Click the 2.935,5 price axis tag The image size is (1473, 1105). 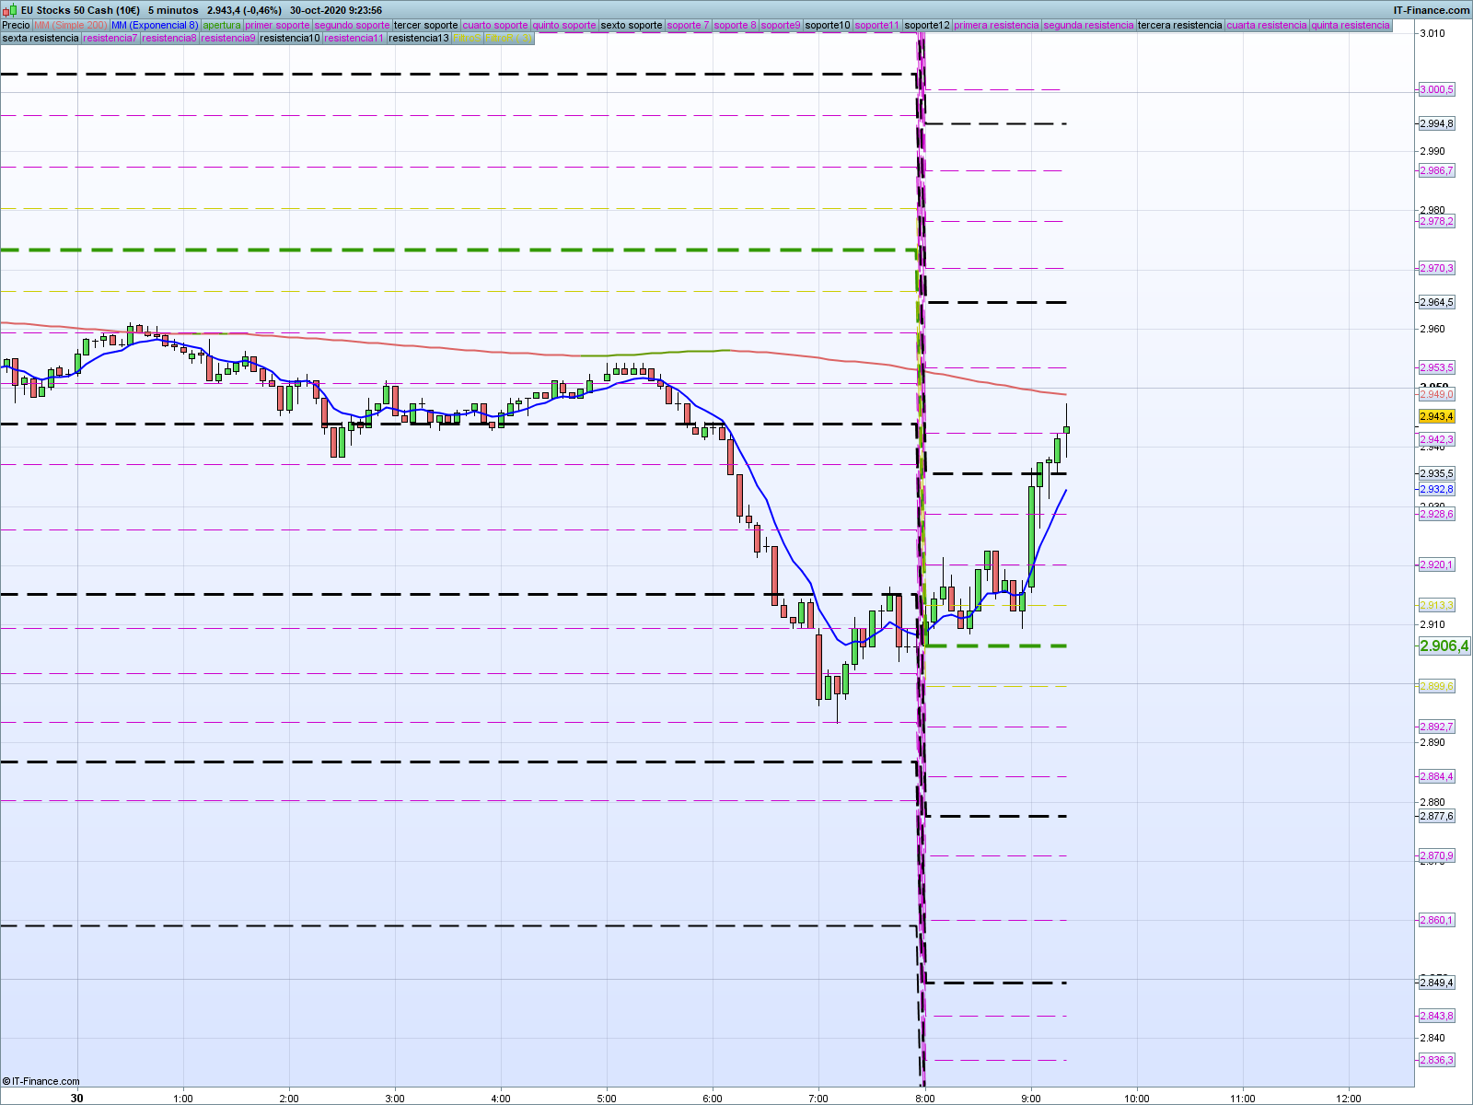click(1436, 473)
